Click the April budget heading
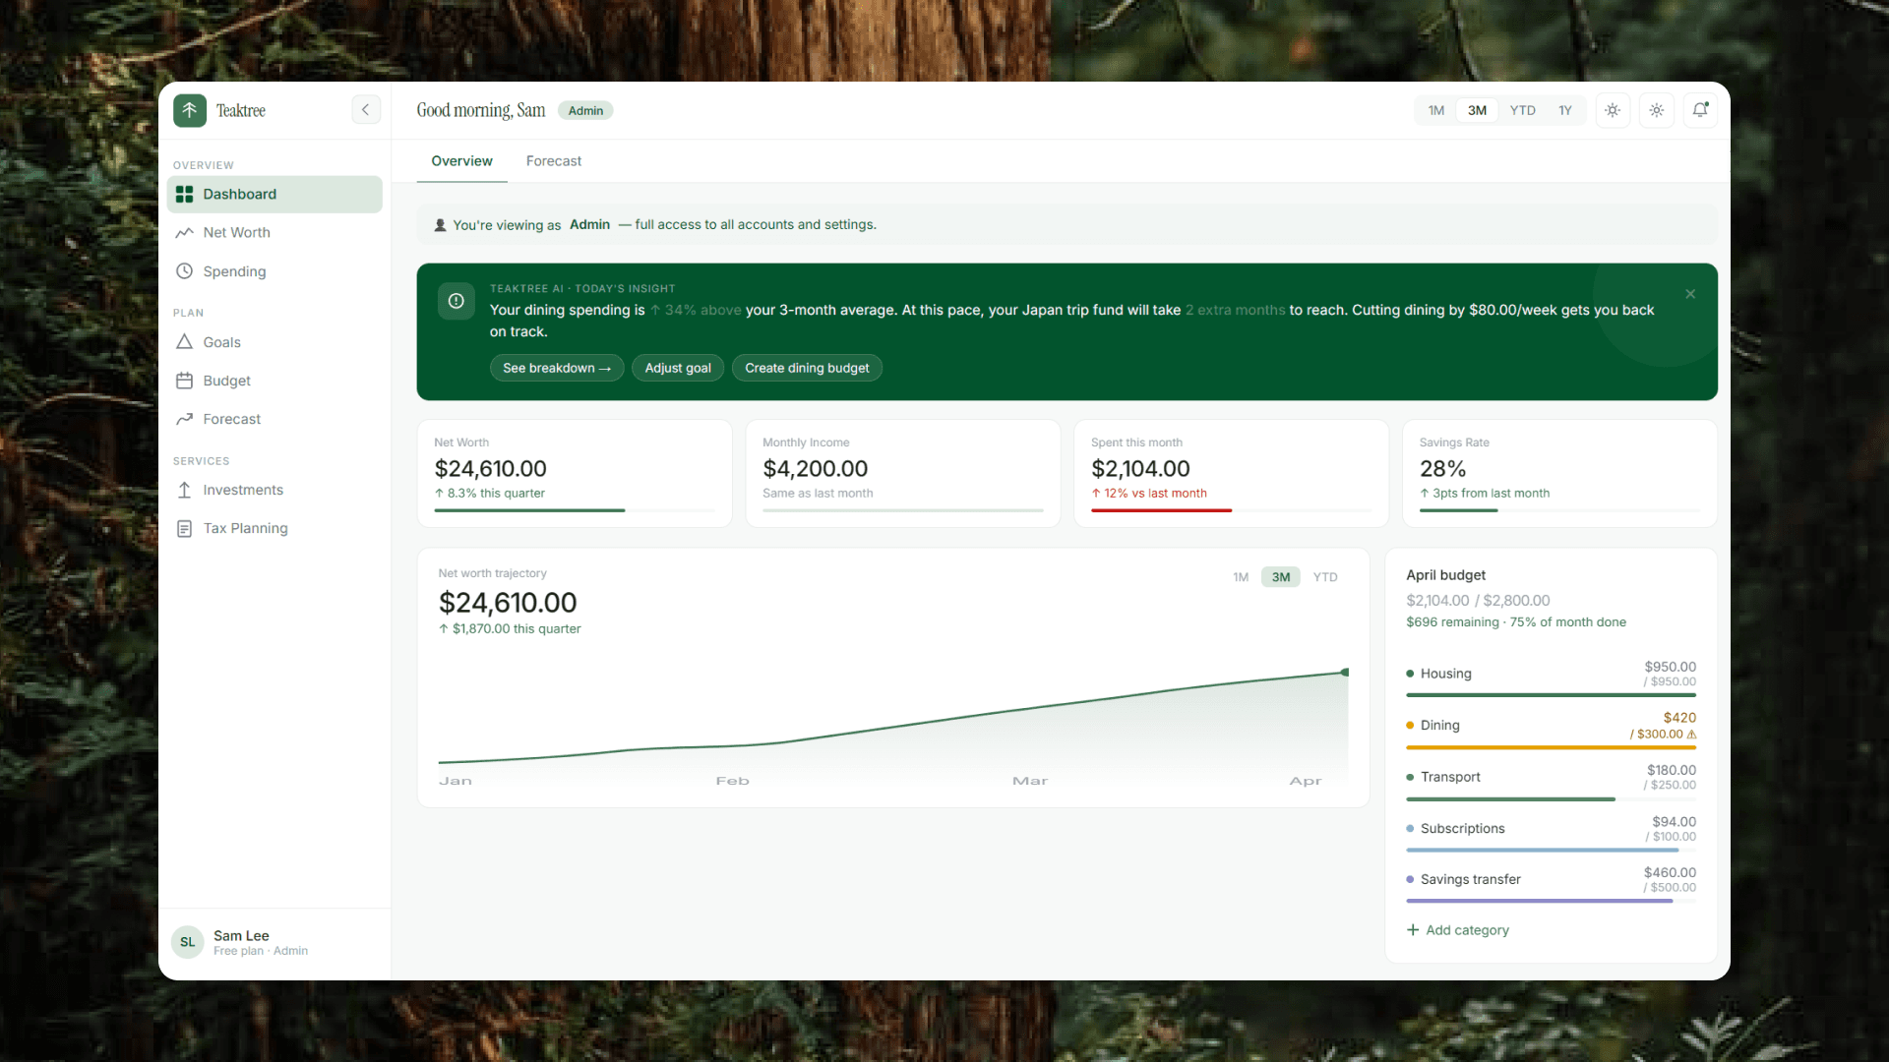This screenshot has height=1062, width=1889. coord(1445,575)
